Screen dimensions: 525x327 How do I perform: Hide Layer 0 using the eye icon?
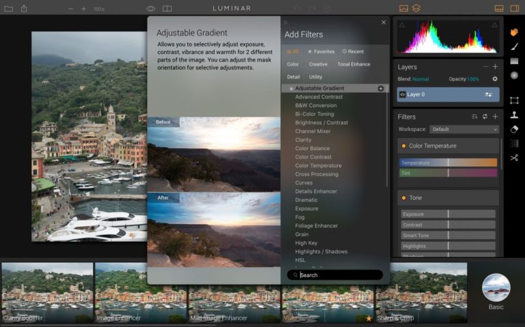coord(403,94)
